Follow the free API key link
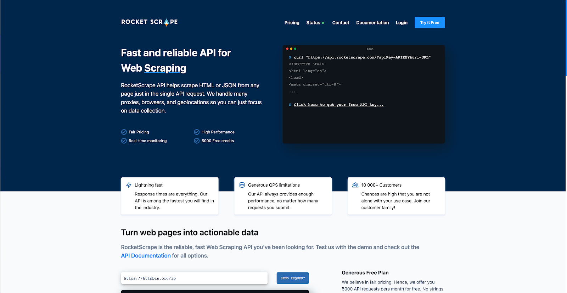This screenshot has height=293, width=567. pyautogui.click(x=339, y=105)
